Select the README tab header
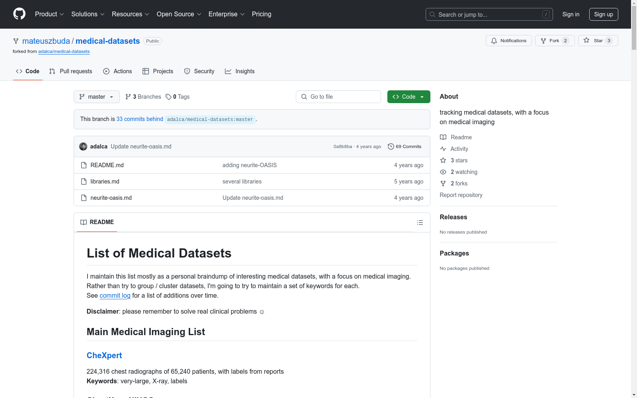637x398 pixels. coord(97,222)
